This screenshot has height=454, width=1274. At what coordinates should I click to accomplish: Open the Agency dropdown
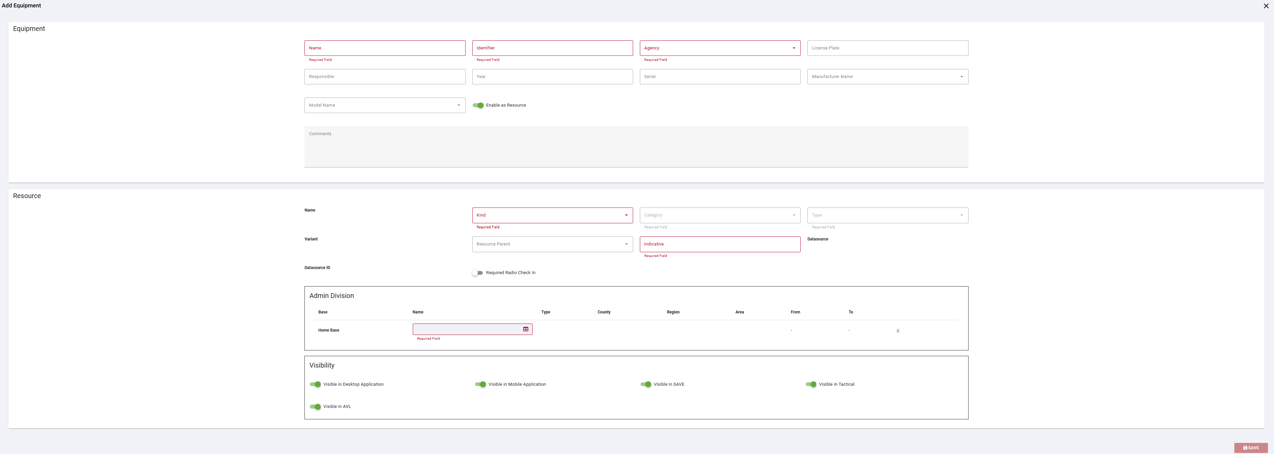point(720,48)
